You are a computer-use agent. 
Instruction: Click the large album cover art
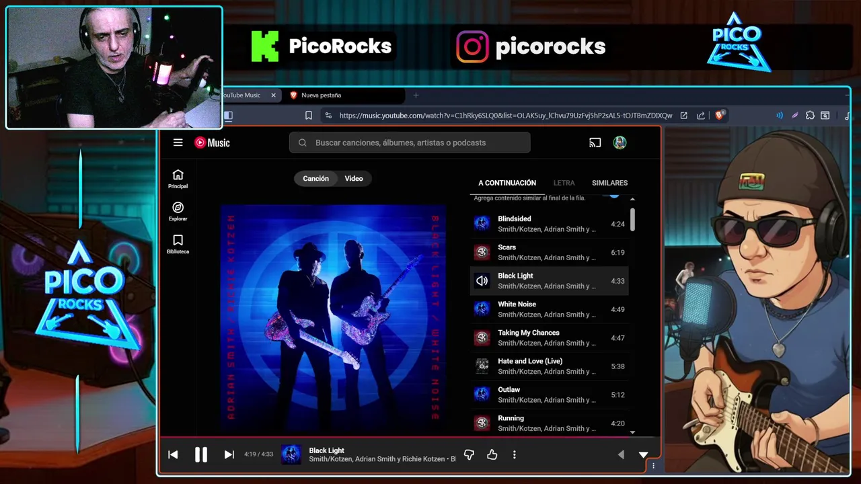(x=333, y=318)
